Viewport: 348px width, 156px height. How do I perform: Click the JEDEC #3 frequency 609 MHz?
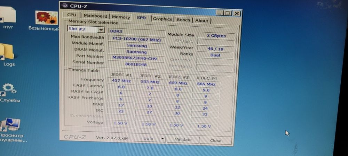coord(178,83)
